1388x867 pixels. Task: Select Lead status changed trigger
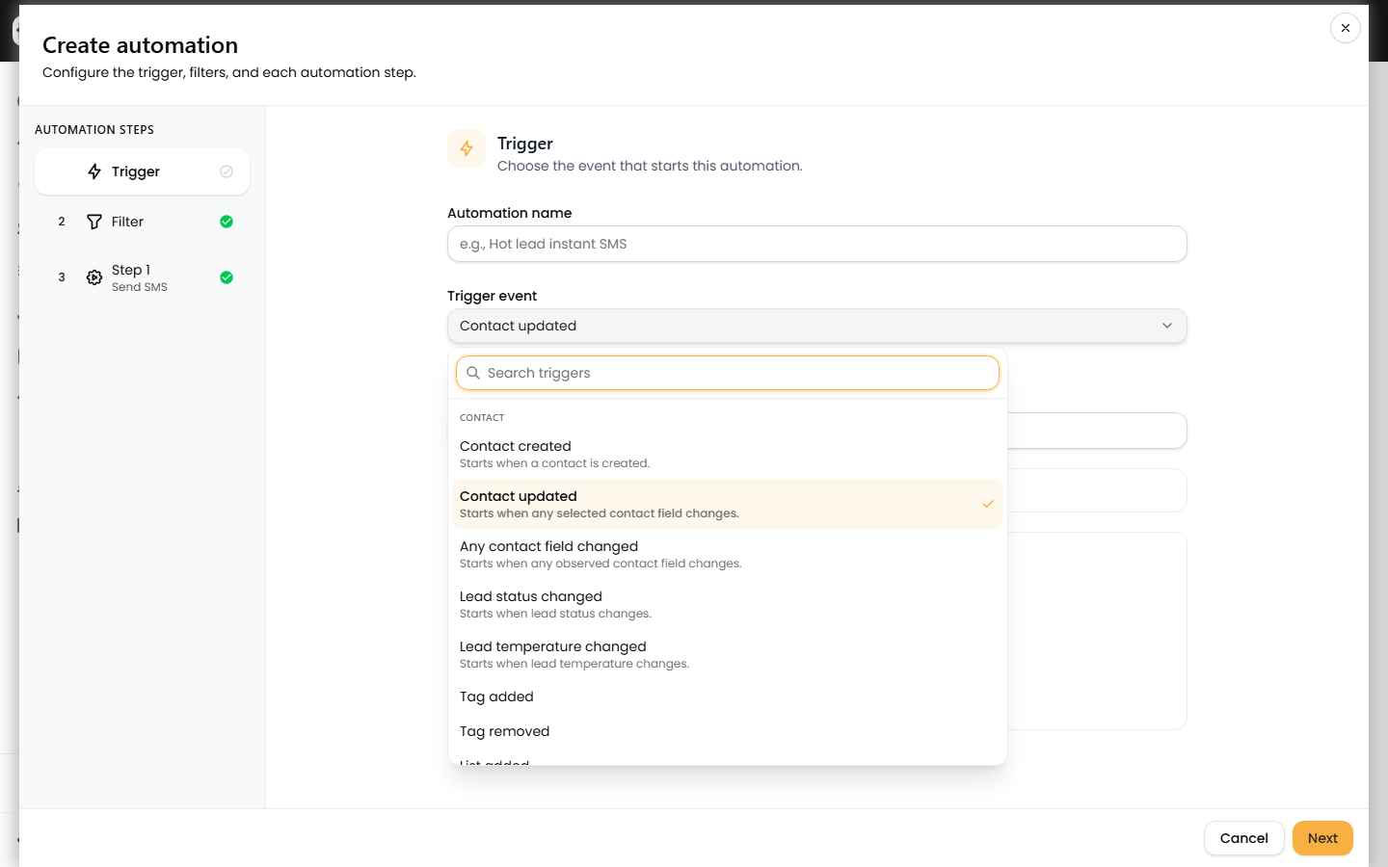728,604
